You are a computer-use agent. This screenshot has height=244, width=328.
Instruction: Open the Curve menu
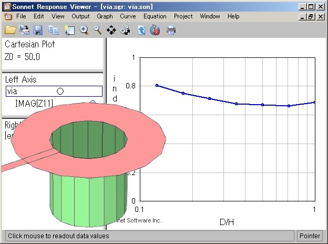128,16
